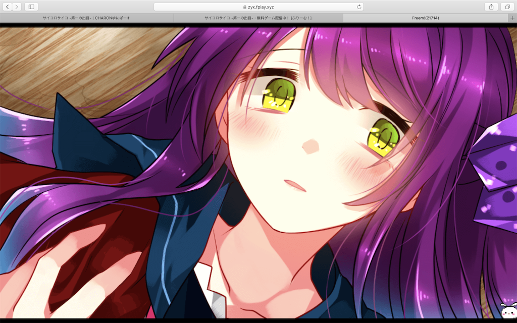The image size is (517, 323).
Task: Go back with the Safari back arrow
Action: pos(7,7)
